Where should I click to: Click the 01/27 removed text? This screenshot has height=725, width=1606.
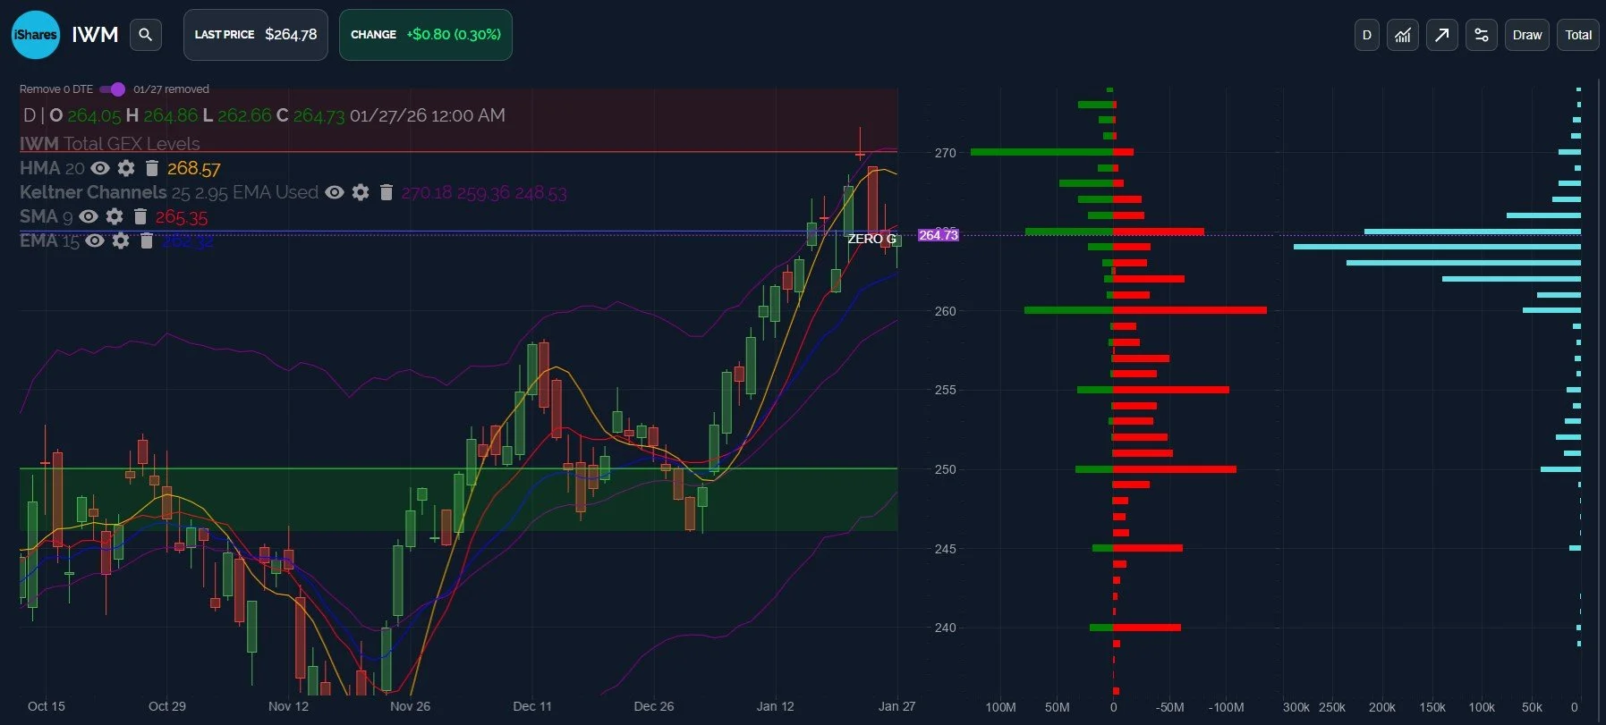(171, 89)
